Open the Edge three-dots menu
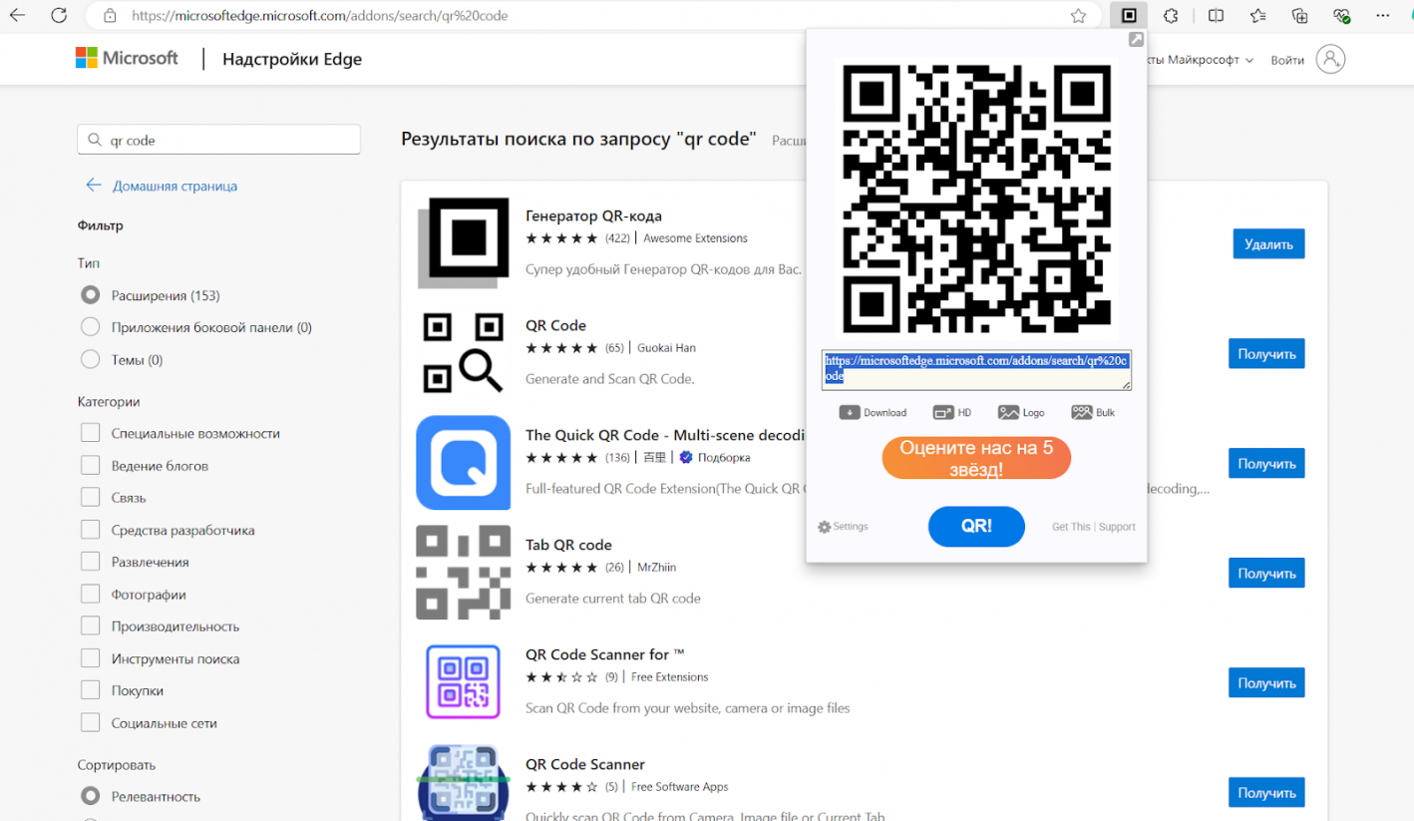1414x821 pixels. (1383, 15)
